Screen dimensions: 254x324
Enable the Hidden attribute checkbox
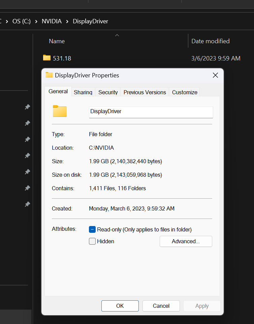tap(92, 241)
